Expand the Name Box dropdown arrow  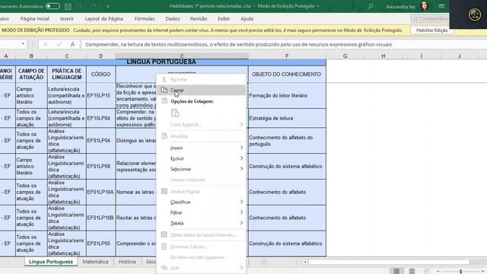pyautogui.click(x=23, y=44)
